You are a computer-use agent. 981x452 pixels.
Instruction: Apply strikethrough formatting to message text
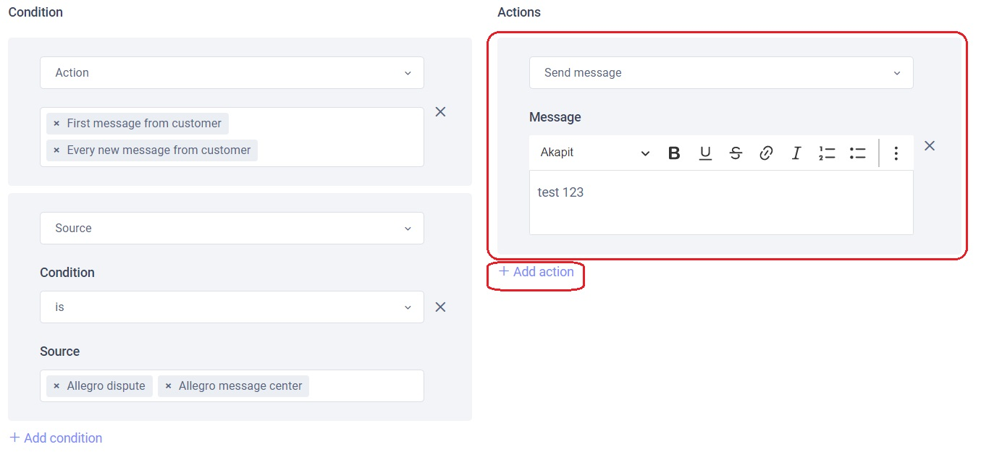pos(736,153)
